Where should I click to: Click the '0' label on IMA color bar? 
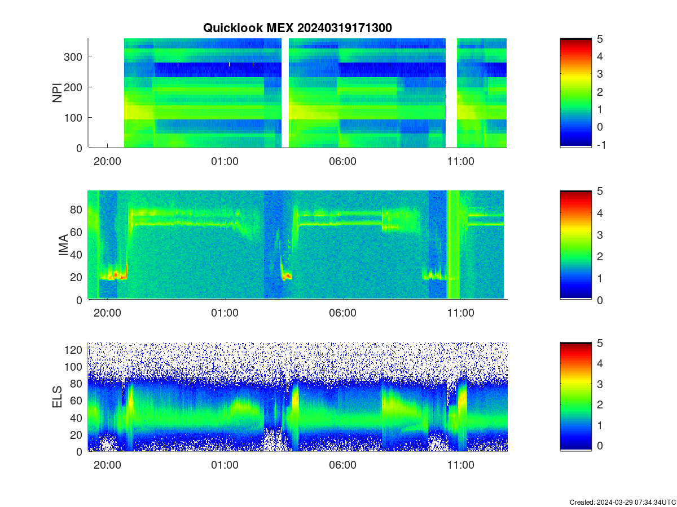600,300
